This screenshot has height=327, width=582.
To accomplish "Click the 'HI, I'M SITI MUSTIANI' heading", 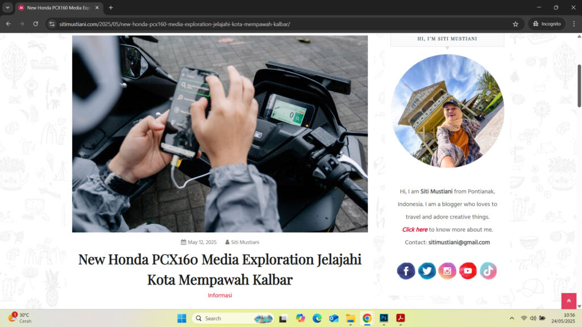I will tap(447, 39).
